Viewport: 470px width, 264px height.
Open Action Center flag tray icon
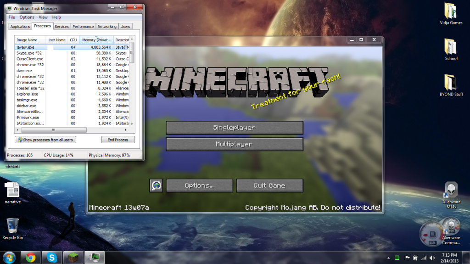coord(407,258)
